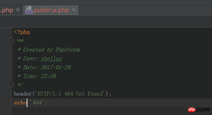
Task: Click the echo keyword
Action: 20,103
